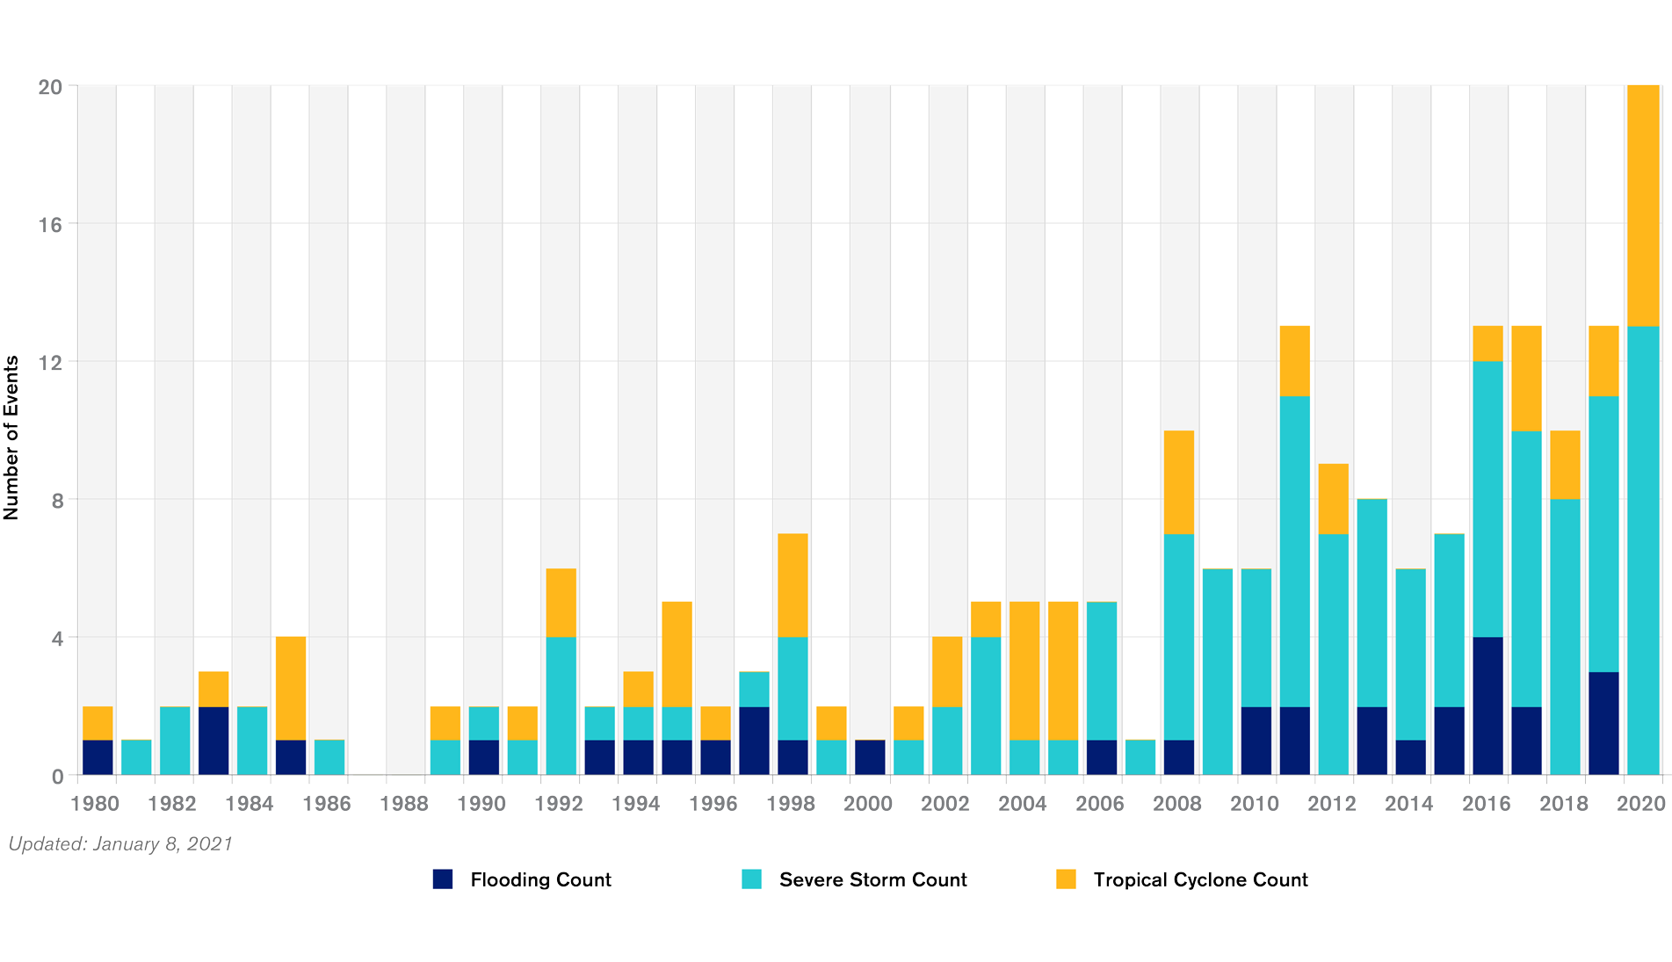Click the 1988 x-axis year label
This screenshot has width=1672, height=962.
[x=404, y=803]
